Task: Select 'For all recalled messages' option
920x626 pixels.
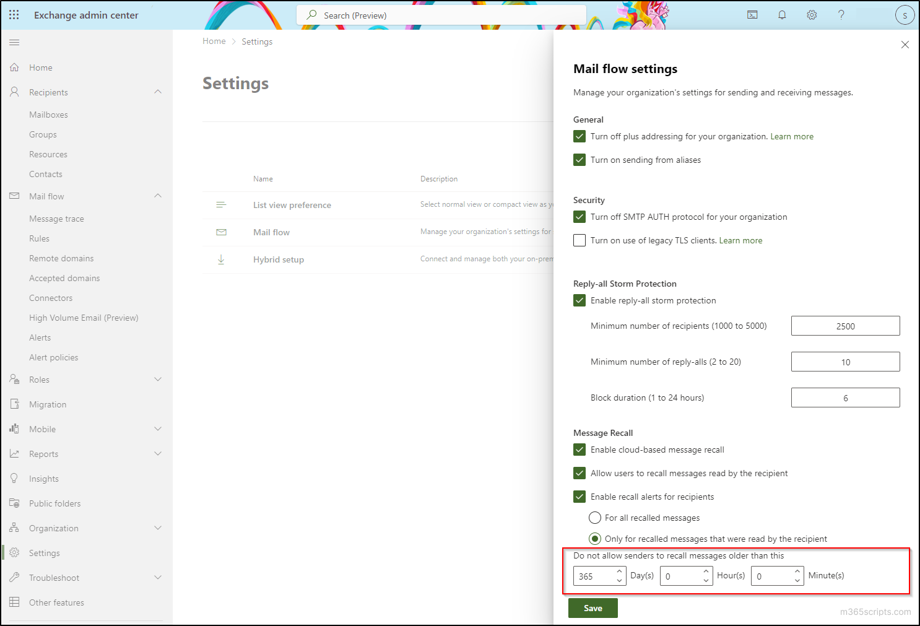Action: pos(594,518)
